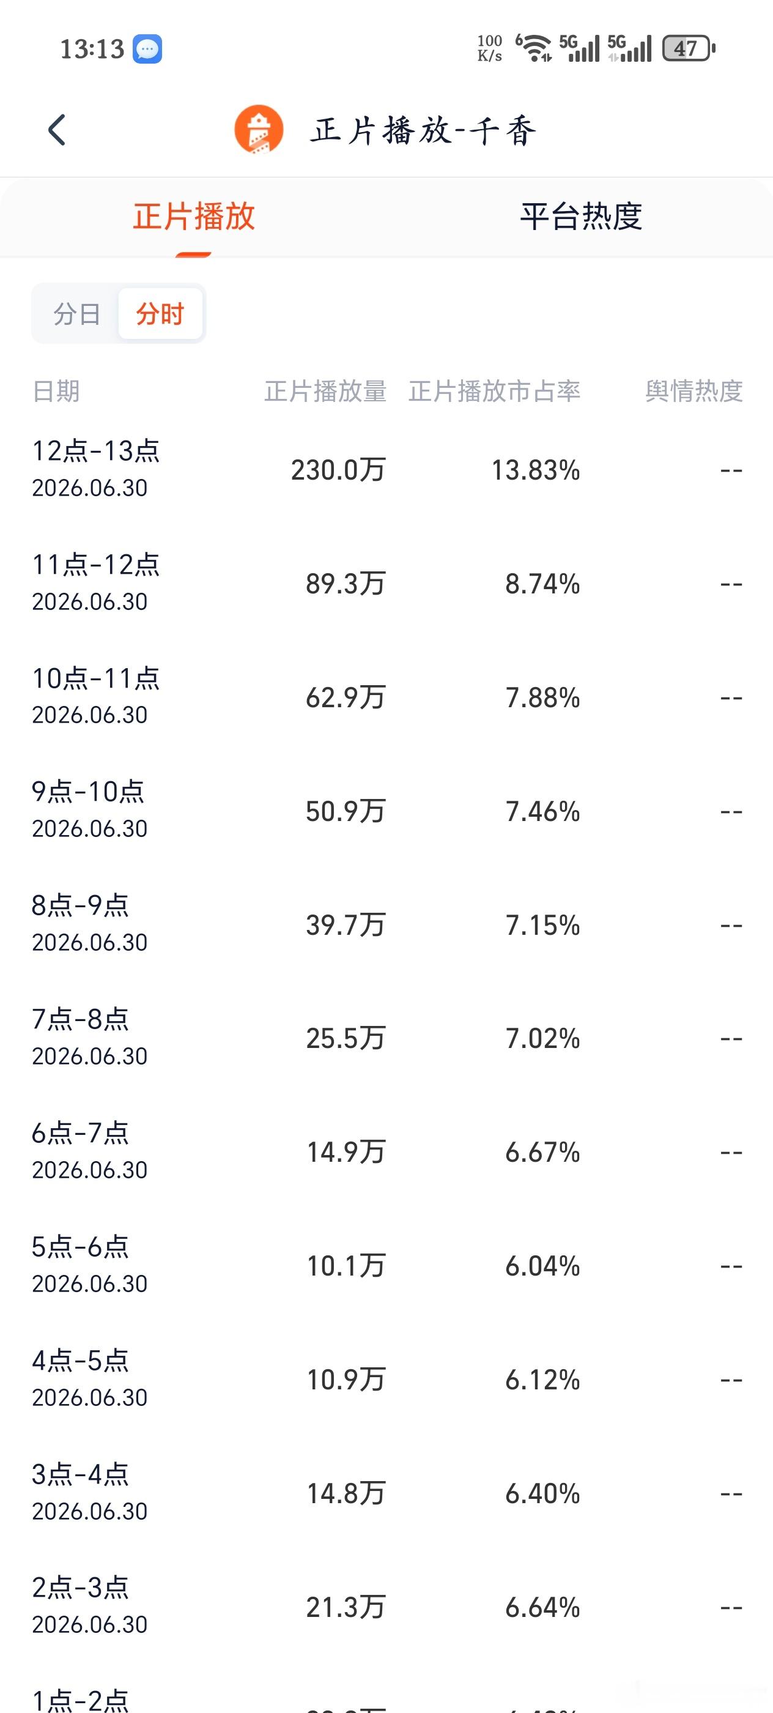Tap the Wi-Fi status icon
The width and height of the screenshot is (773, 1713).
(x=534, y=48)
